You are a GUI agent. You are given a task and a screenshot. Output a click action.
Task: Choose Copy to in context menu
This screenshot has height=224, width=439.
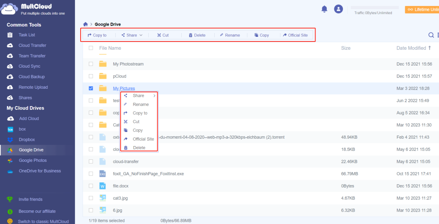click(139, 113)
